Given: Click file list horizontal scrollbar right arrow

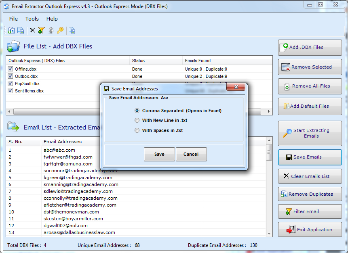Looking at the screenshot, I should click(x=269, y=111).
